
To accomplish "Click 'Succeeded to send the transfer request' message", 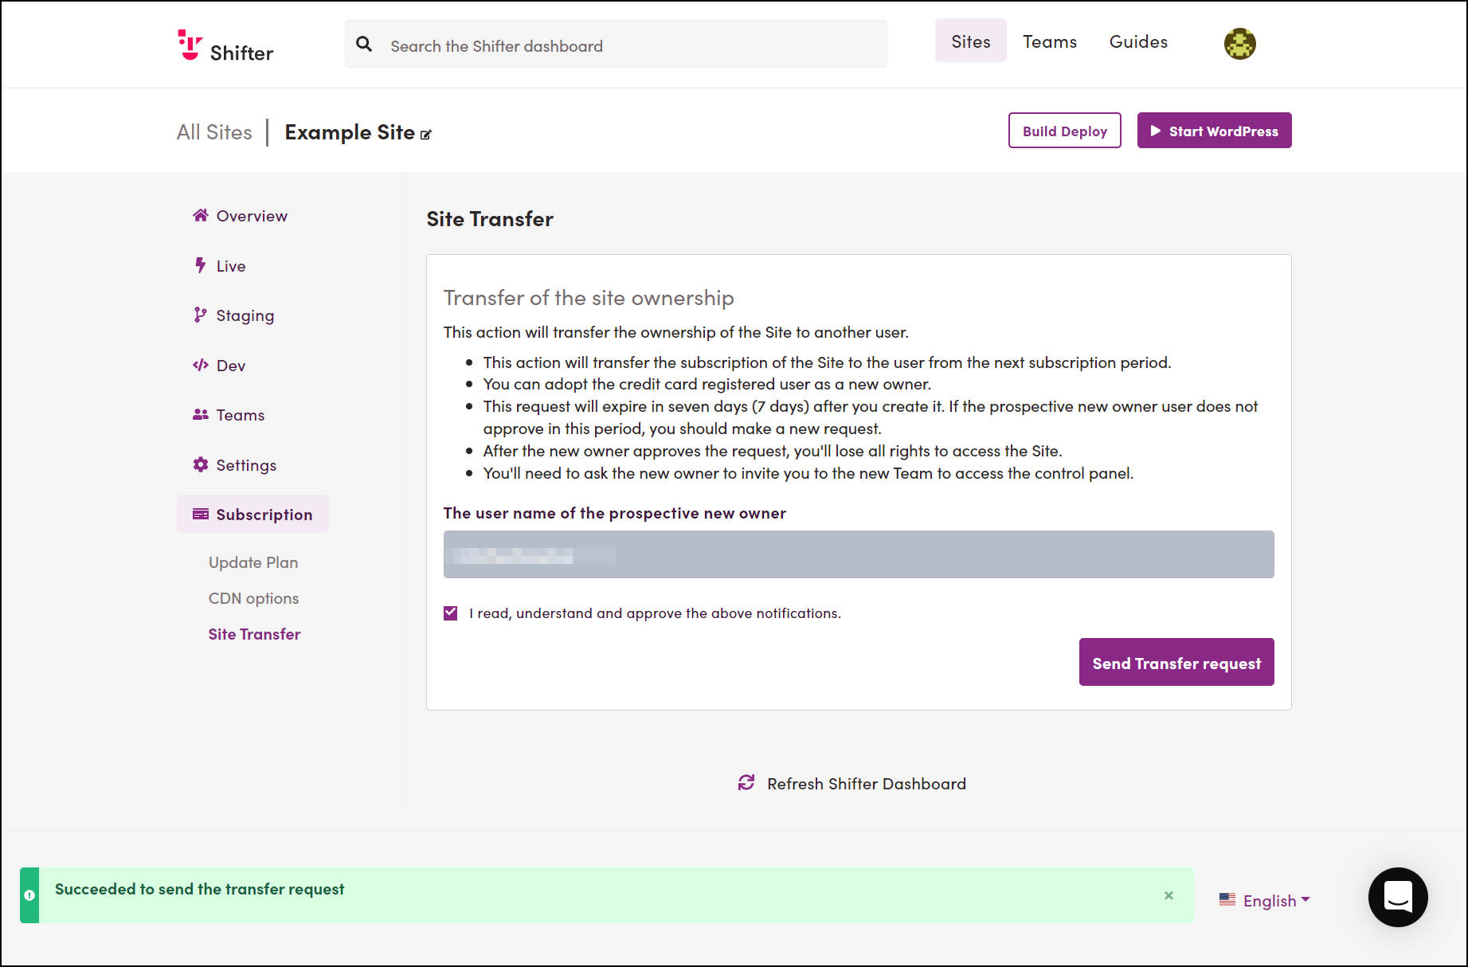I will pyautogui.click(x=199, y=888).
